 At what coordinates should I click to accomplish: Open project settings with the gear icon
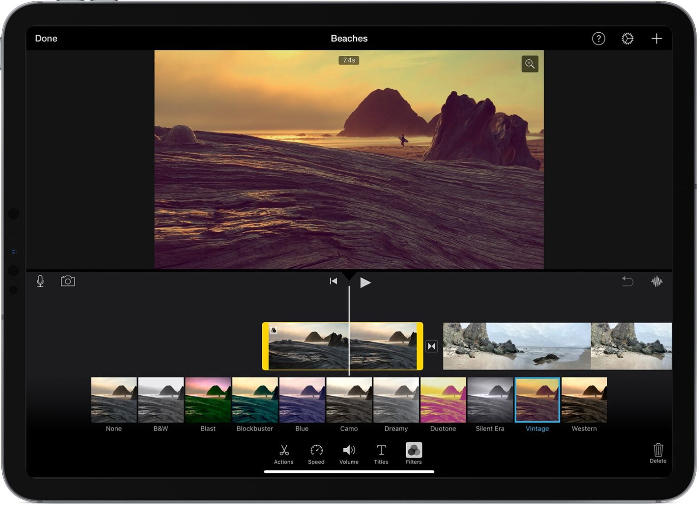627,39
